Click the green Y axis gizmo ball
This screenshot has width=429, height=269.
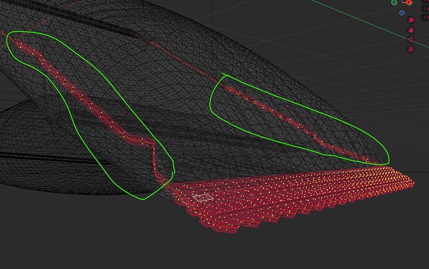[x=394, y=2]
